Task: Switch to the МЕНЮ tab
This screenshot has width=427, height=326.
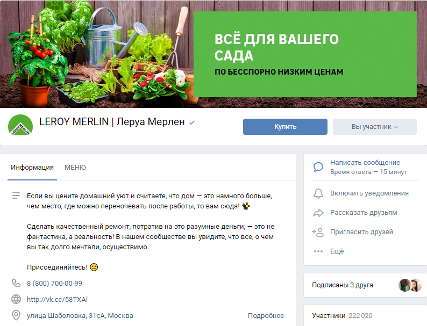Action: click(75, 168)
